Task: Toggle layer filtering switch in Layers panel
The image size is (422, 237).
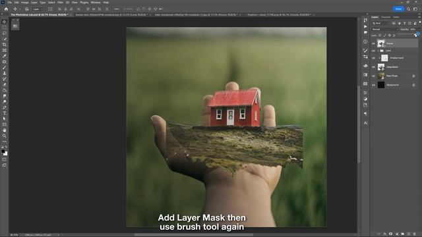Action: click(419, 23)
